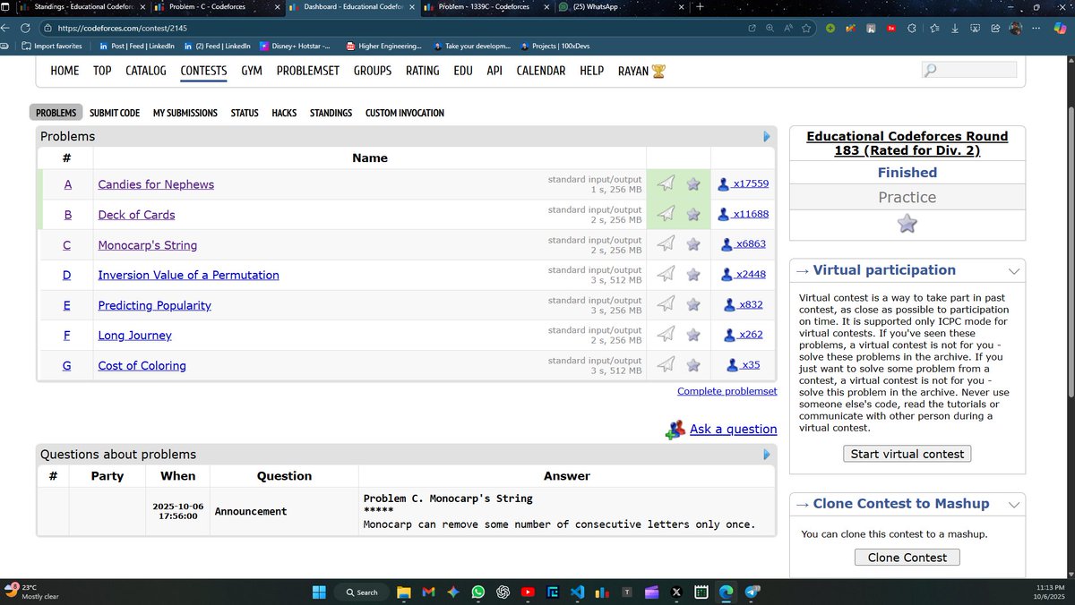
Task: Click the submit icon for Long Journey
Action: click(x=666, y=335)
